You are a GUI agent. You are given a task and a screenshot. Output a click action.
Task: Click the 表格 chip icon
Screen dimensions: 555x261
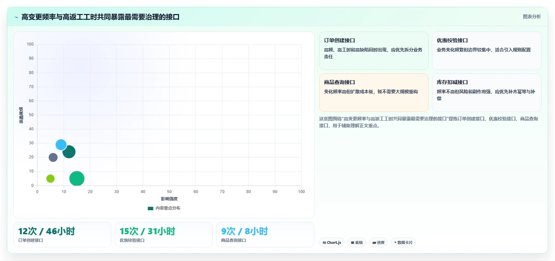352,242
